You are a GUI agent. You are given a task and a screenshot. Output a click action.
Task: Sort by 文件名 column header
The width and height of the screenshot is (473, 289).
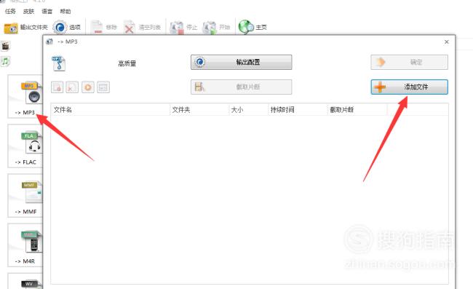[110, 110]
